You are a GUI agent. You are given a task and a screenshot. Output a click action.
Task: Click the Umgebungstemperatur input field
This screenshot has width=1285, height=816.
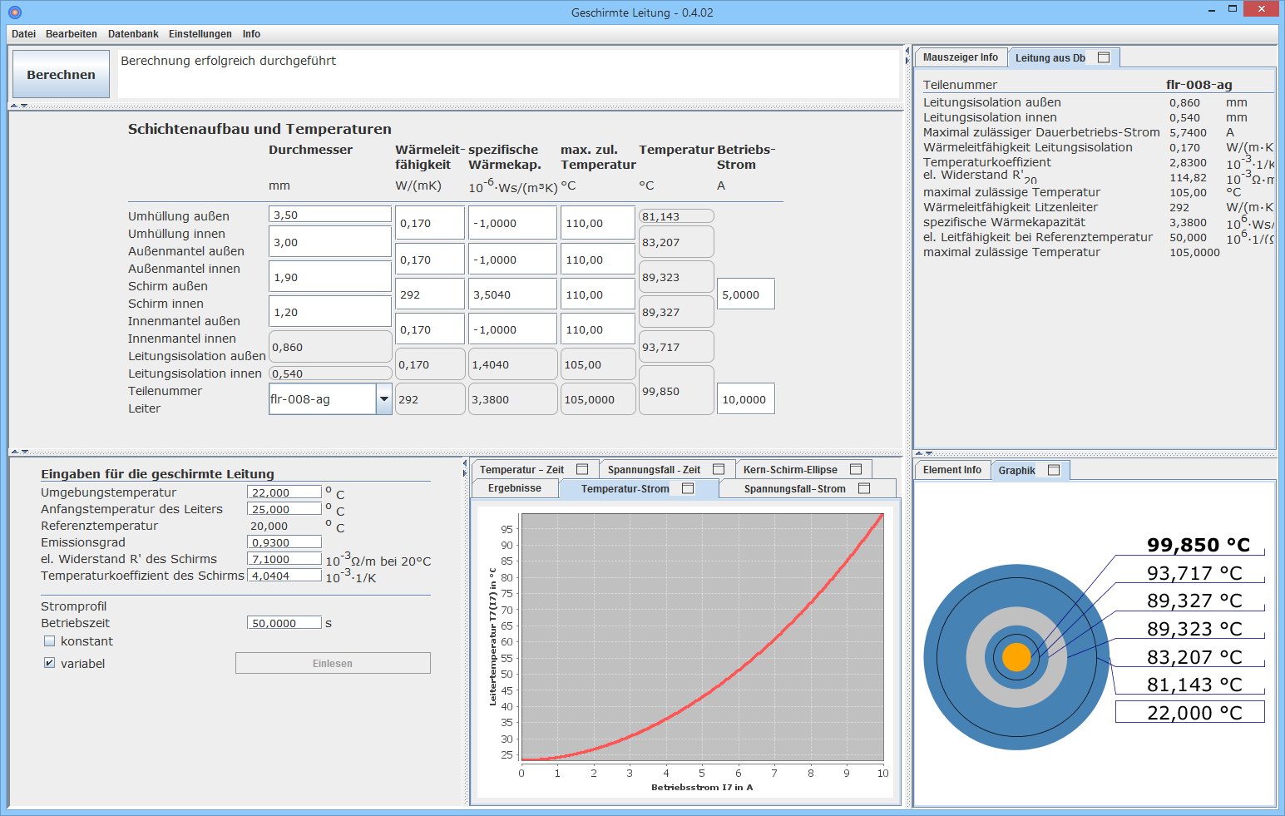coord(284,492)
